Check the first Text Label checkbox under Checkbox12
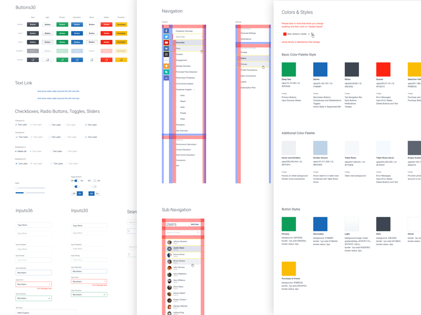This screenshot has height=315, width=421. click(x=18, y=125)
